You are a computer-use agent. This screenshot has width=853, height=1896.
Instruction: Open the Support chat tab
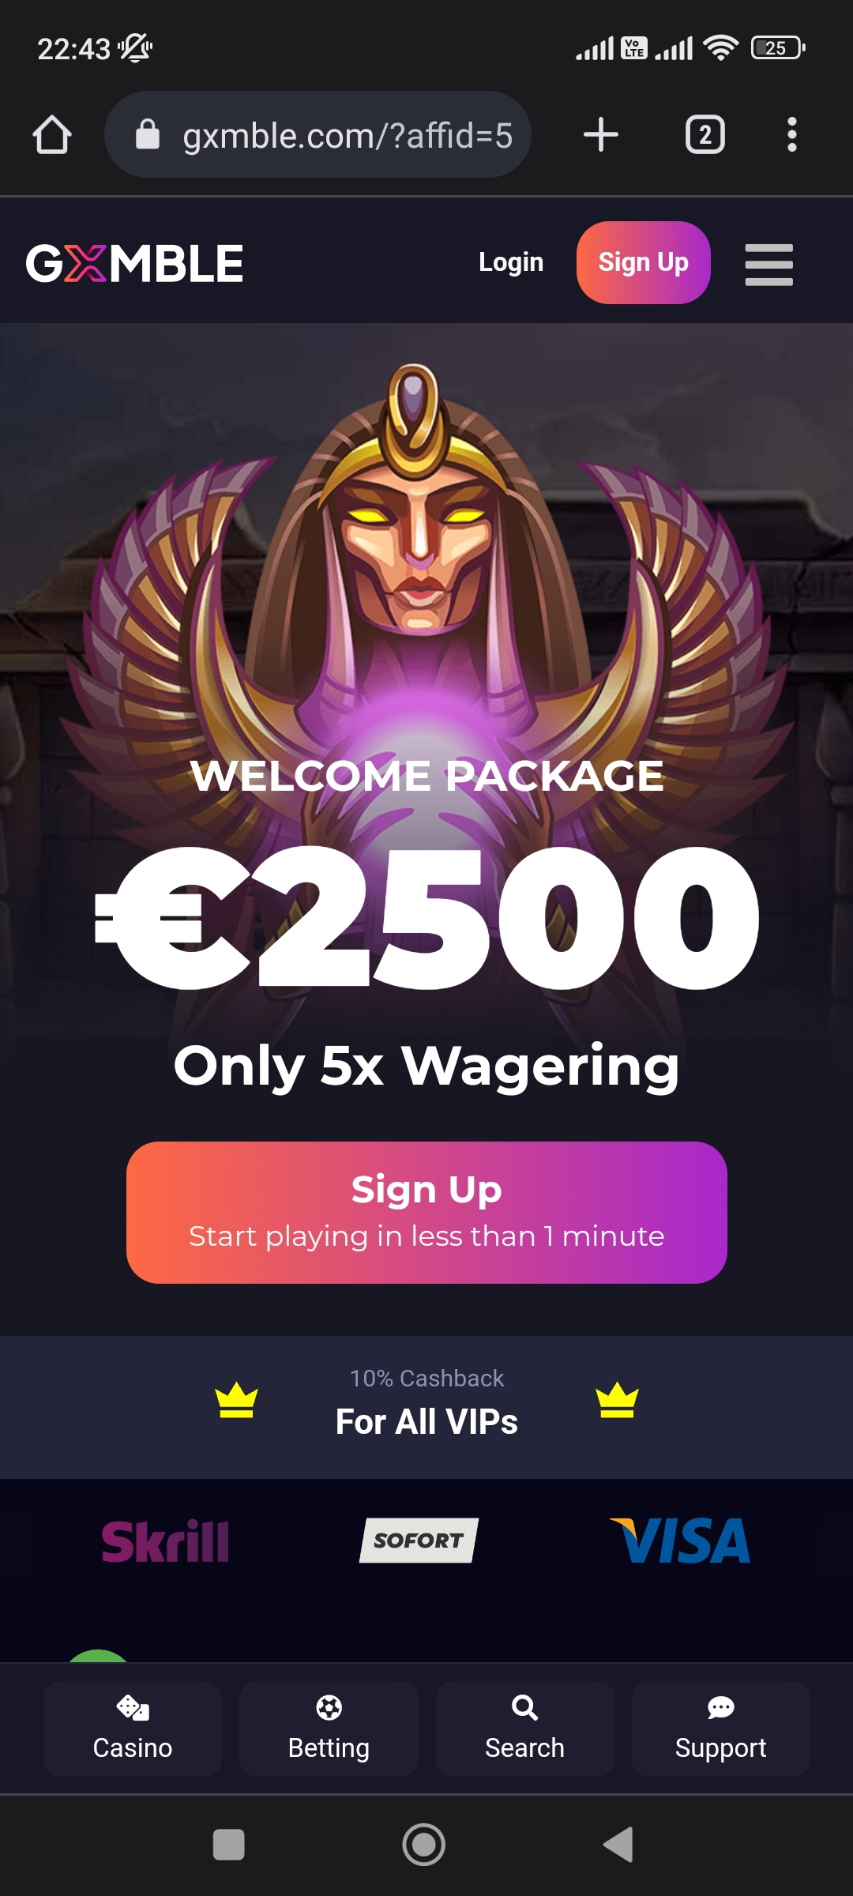pos(720,1729)
